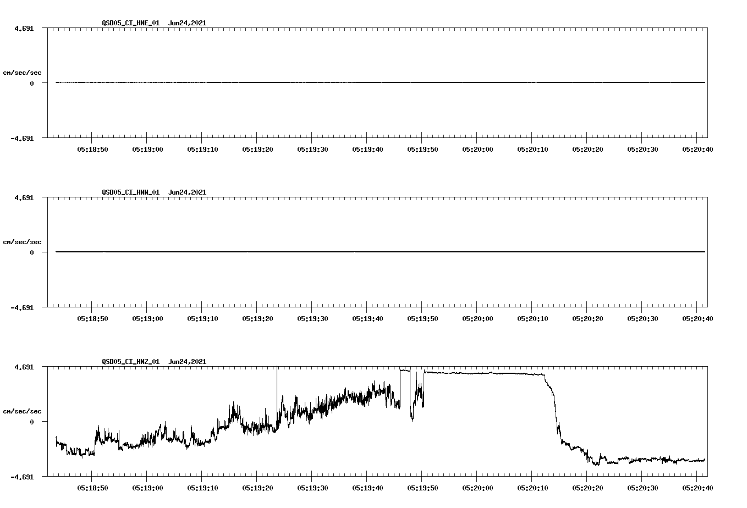
Task: Click 05:19:00 time label on HNN chart
Action: pos(147,318)
